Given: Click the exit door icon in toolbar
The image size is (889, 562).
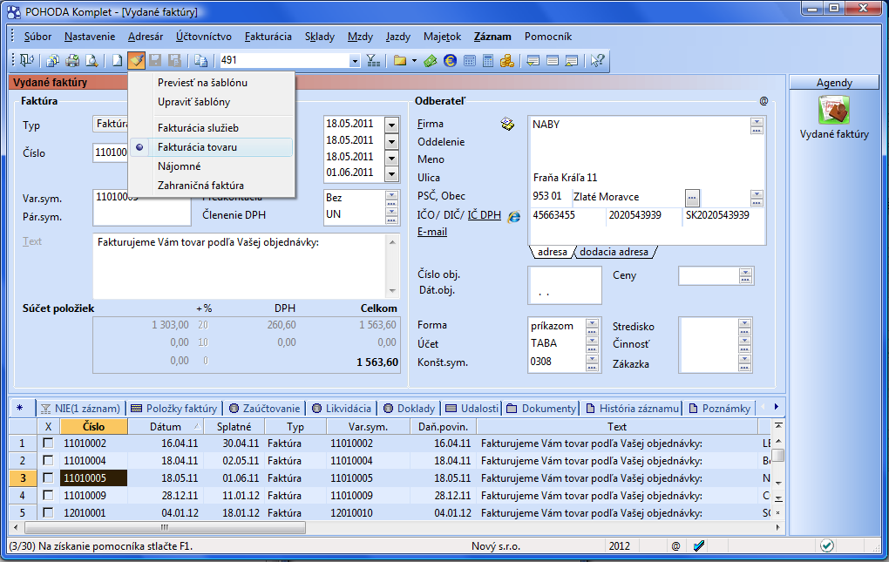Looking at the screenshot, I should click(x=27, y=60).
